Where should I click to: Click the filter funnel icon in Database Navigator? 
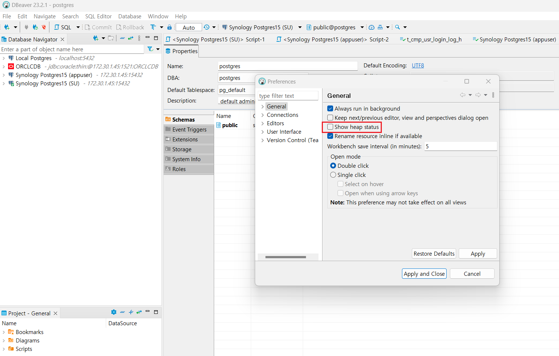(x=150, y=49)
